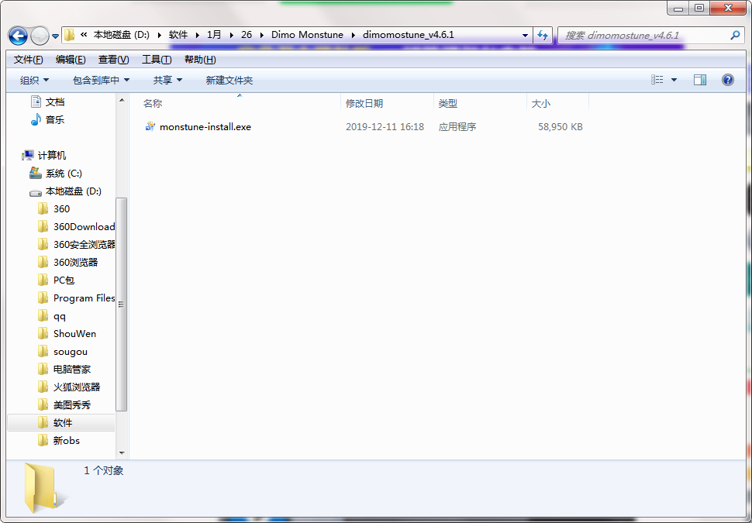Screen dimensions: 752x523
Task: Open the 美图秀秀 folder in the tree
Action: tap(72, 405)
